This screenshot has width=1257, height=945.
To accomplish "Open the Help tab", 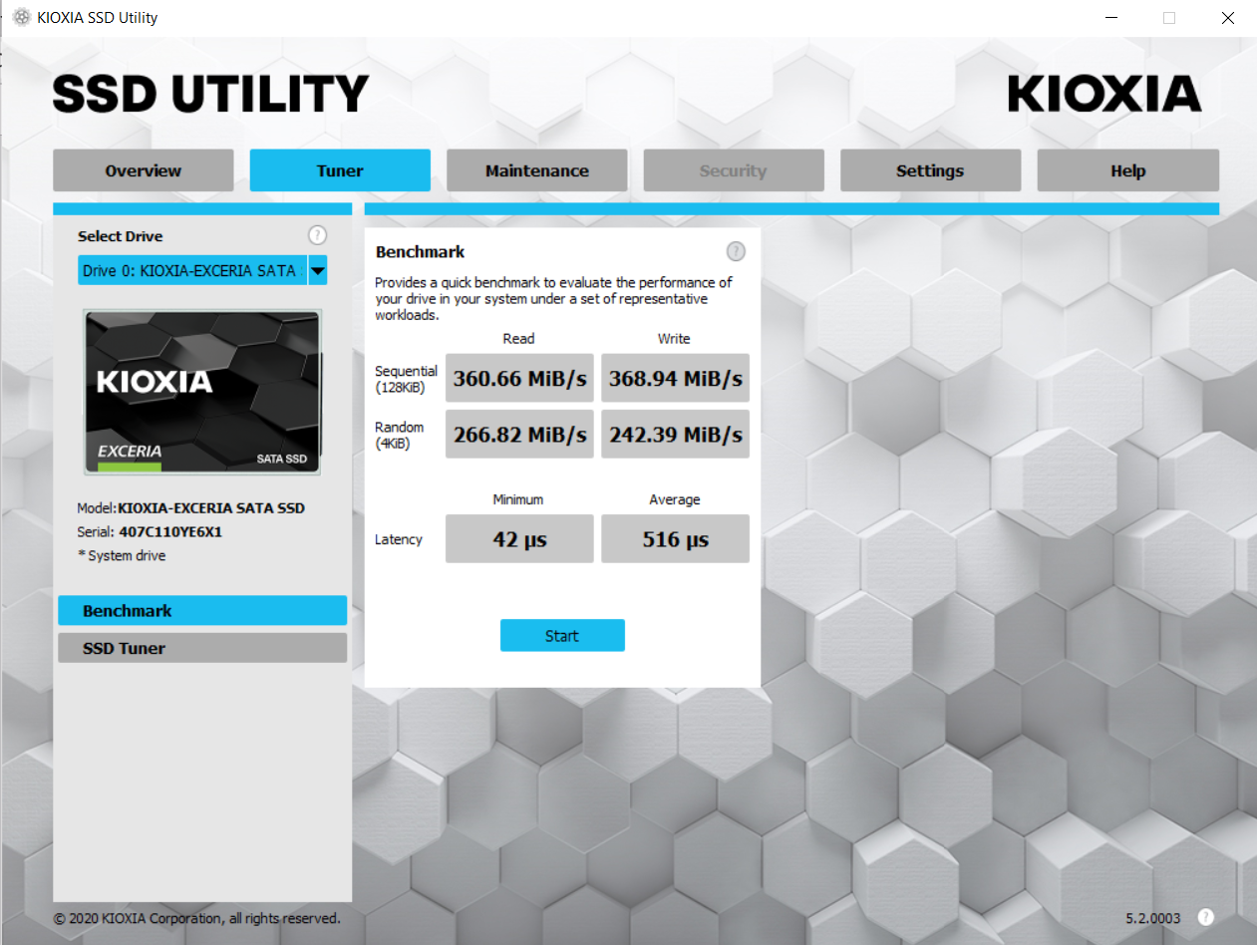I will pyautogui.click(x=1128, y=170).
